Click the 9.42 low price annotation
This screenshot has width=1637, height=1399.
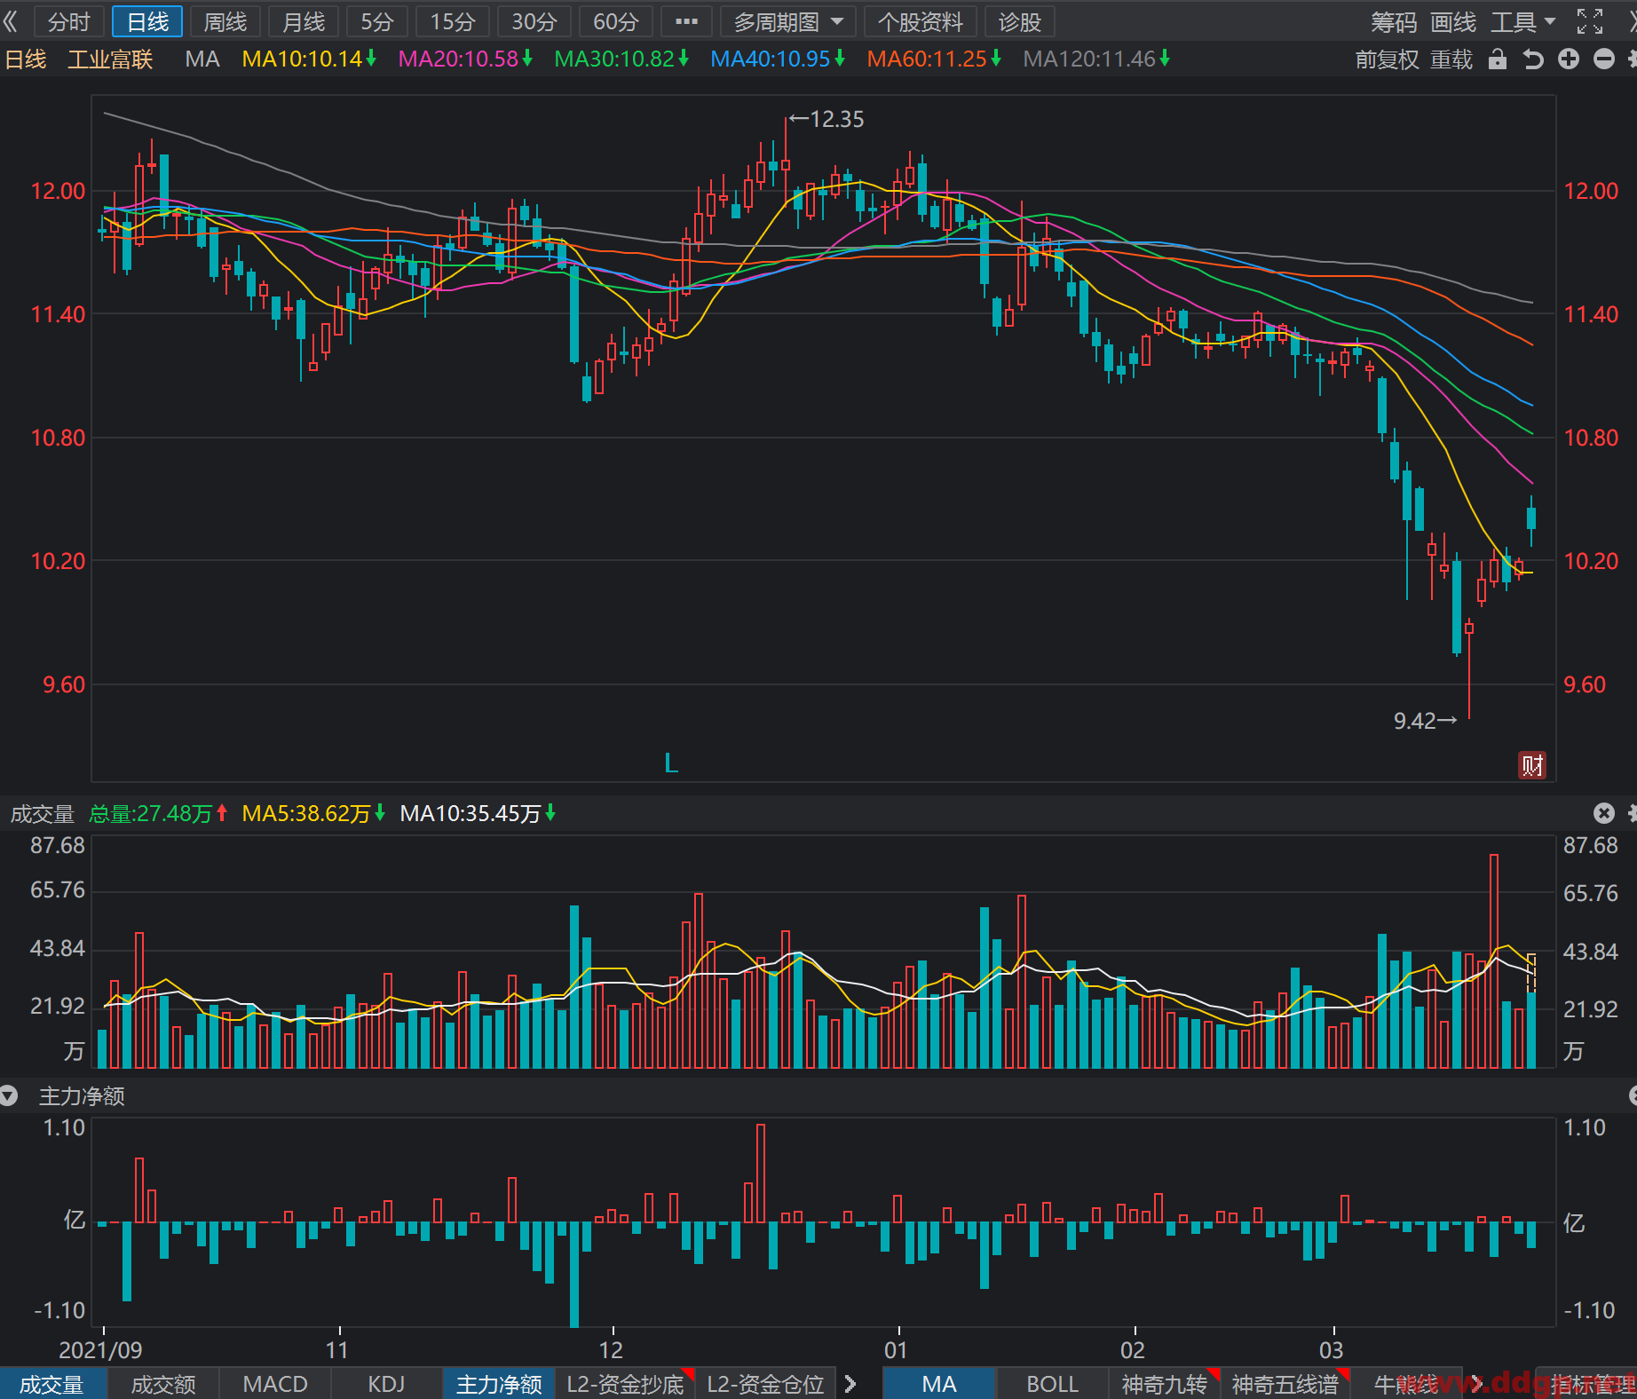[1426, 721]
